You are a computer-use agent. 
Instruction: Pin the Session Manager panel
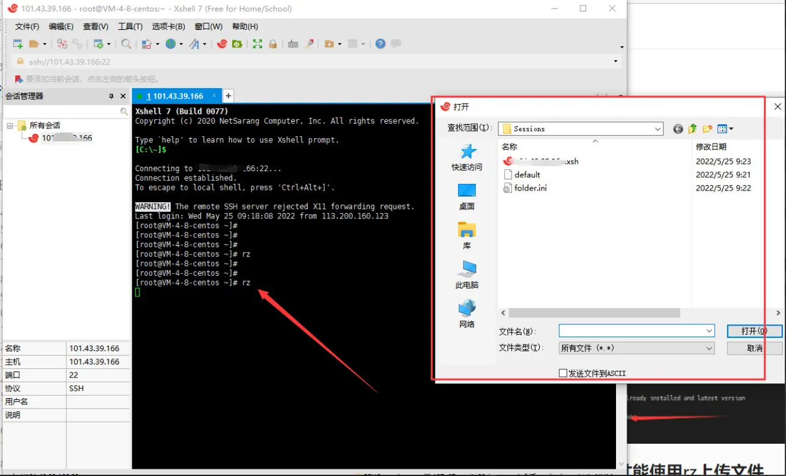[112, 96]
